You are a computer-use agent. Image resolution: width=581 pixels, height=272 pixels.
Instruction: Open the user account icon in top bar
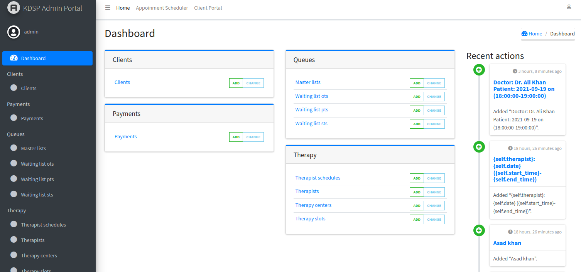569,7
